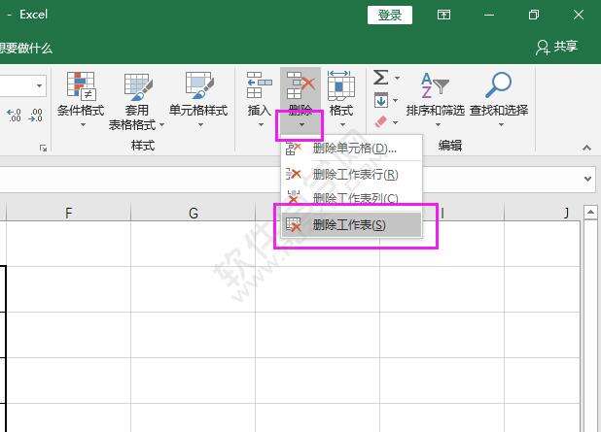This screenshot has height=432, width=601.
Task: Select column F header
Action: [x=69, y=213]
